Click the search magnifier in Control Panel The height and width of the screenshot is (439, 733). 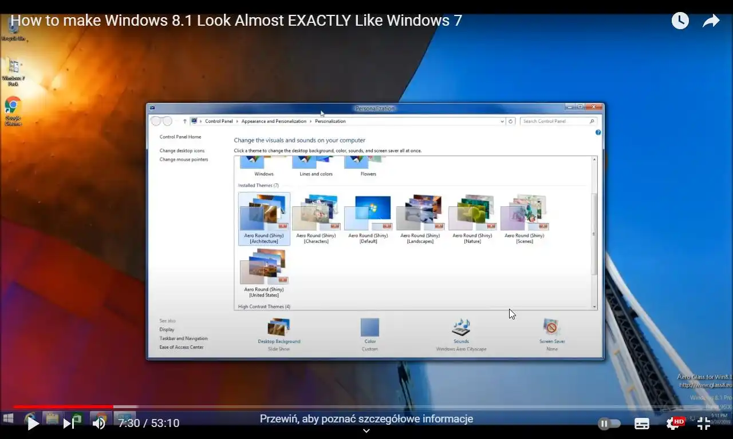(593, 121)
